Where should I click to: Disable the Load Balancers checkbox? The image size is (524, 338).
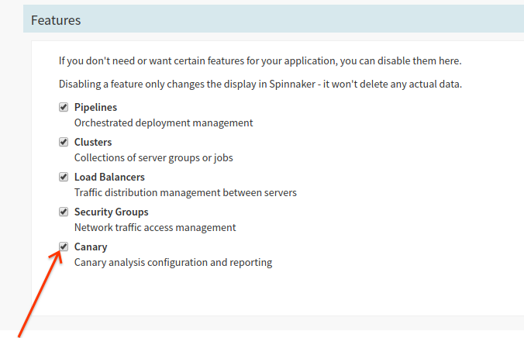[x=64, y=177]
